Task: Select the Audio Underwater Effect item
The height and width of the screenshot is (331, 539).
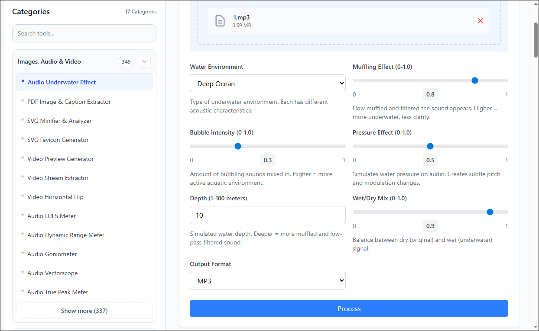Action: (62, 82)
